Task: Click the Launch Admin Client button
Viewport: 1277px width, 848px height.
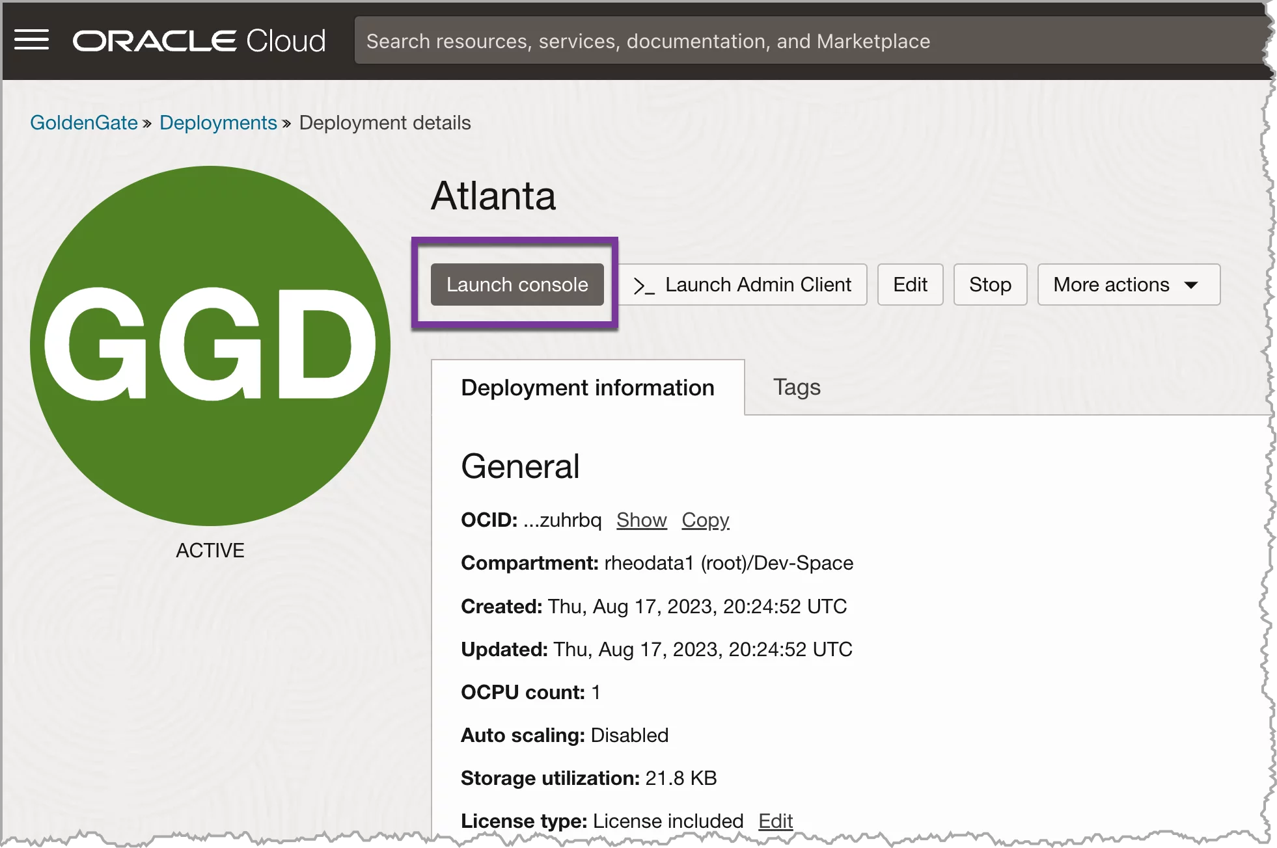Action: (x=742, y=284)
